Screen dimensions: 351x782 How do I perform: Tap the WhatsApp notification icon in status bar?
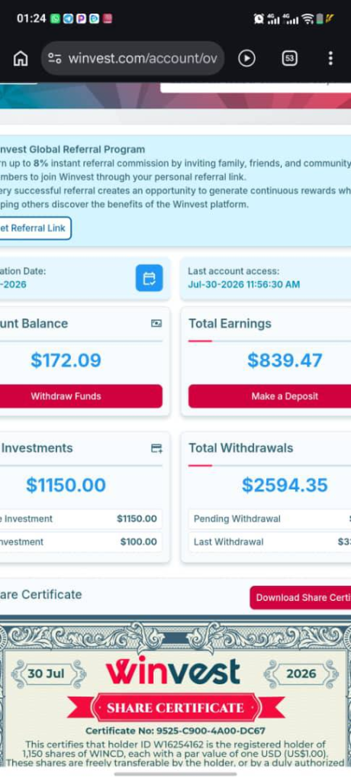click(56, 18)
